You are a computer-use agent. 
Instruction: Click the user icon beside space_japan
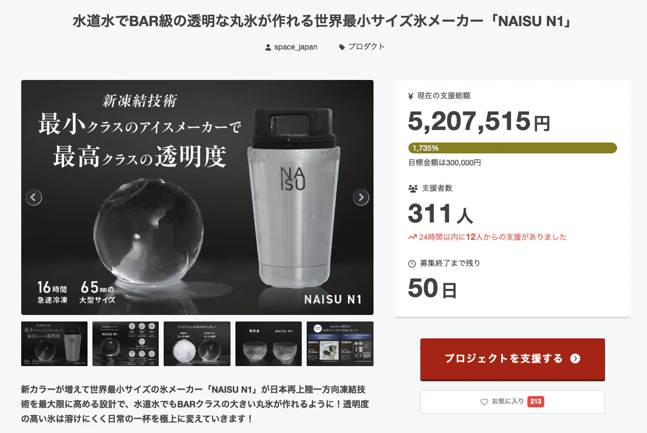pyautogui.click(x=268, y=47)
